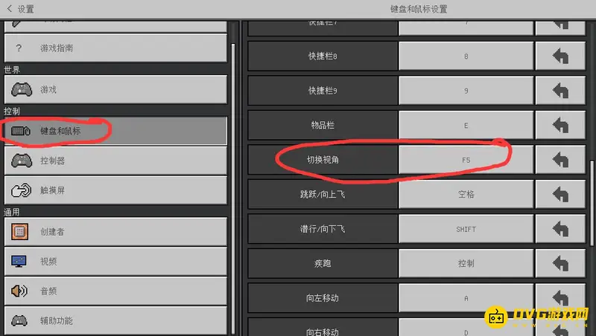This screenshot has height=336, width=596.
Task: Open 游戏指南 from the sidebar
Action: pyautogui.click(x=115, y=48)
